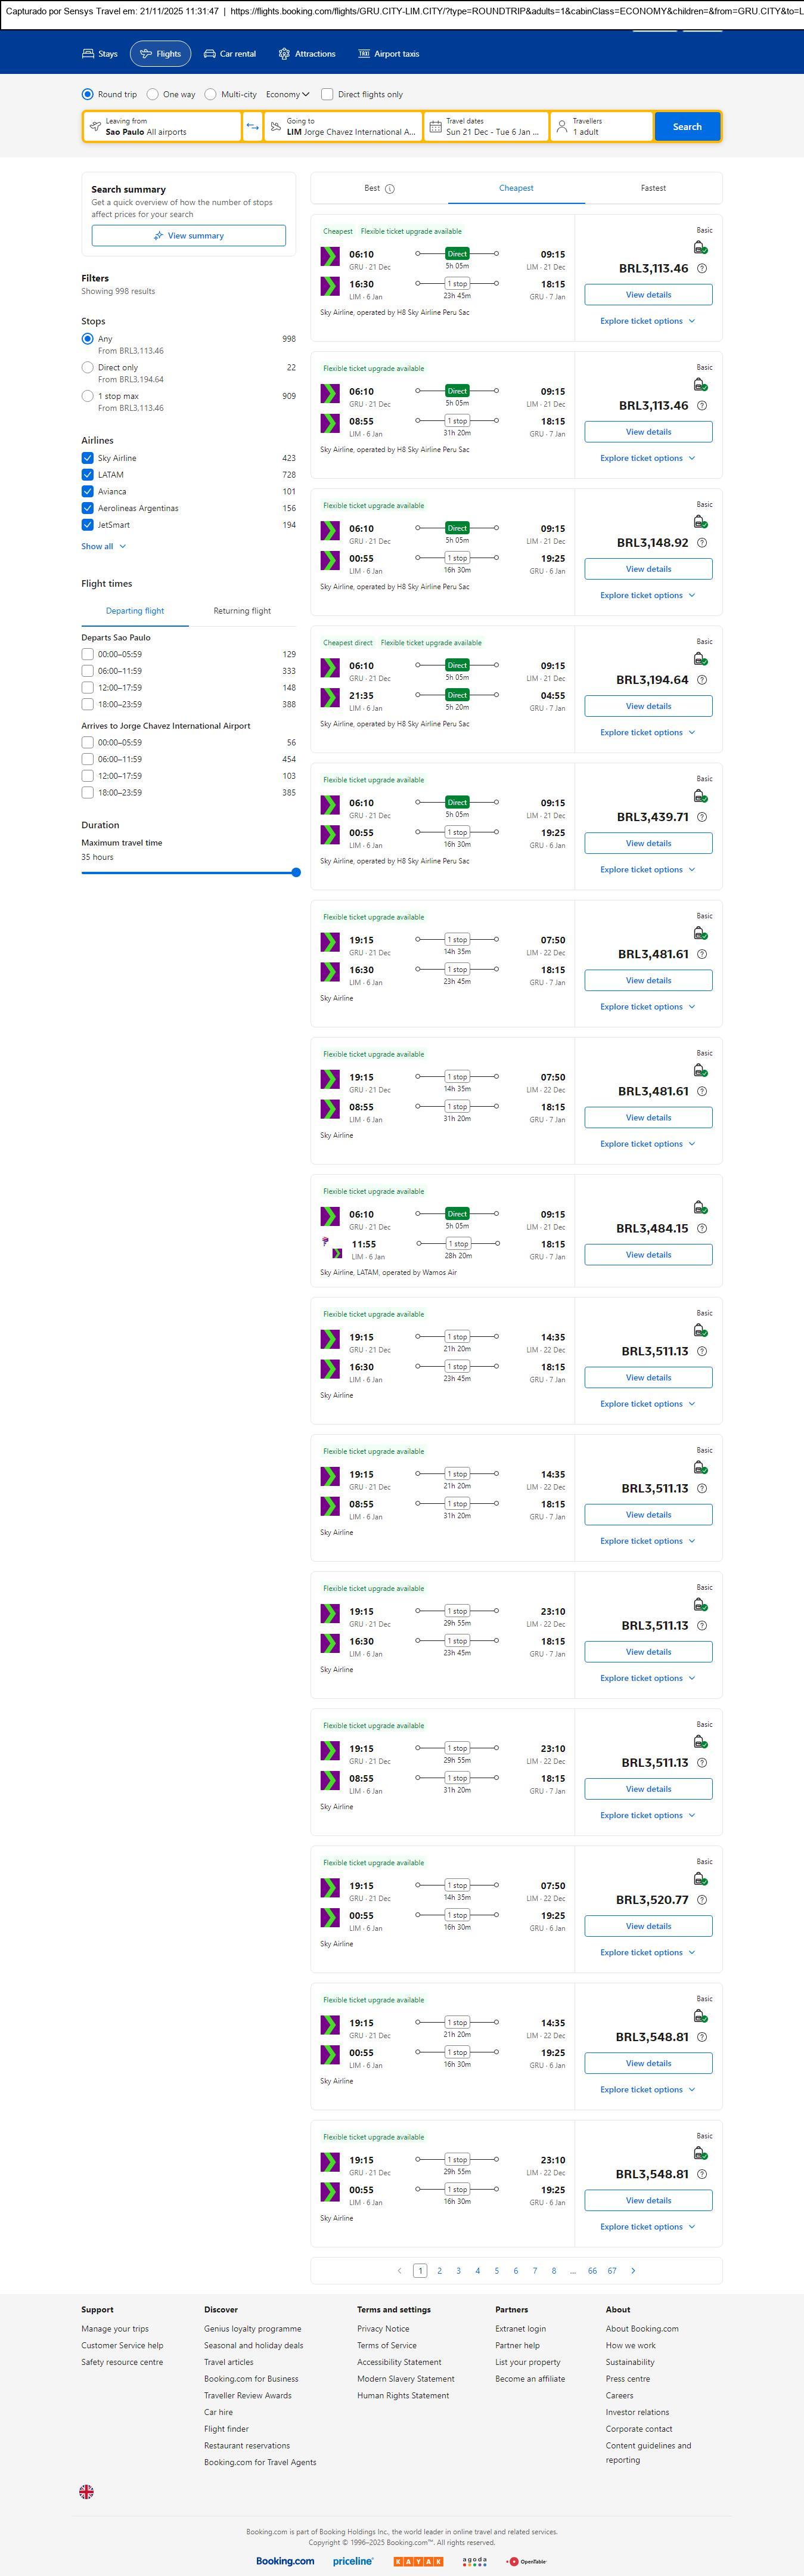Click the swap origin and destination arrows icon
804x2576 pixels.
252,127
